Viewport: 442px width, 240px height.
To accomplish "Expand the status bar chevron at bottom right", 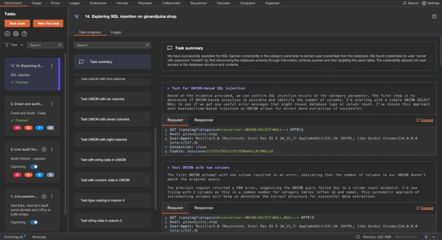I will pos(434,237).
